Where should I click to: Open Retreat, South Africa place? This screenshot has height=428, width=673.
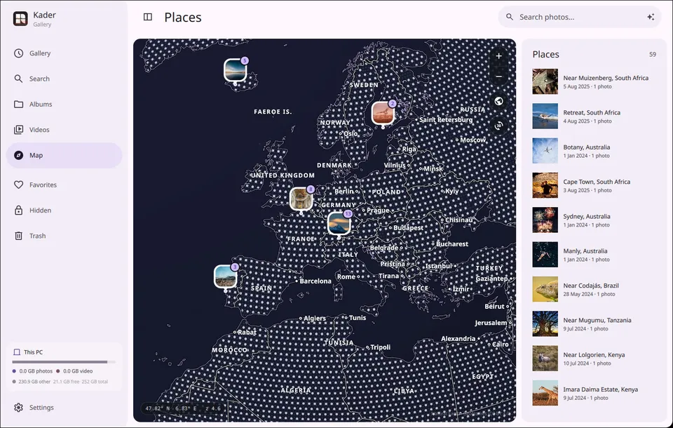pos(594,116)
